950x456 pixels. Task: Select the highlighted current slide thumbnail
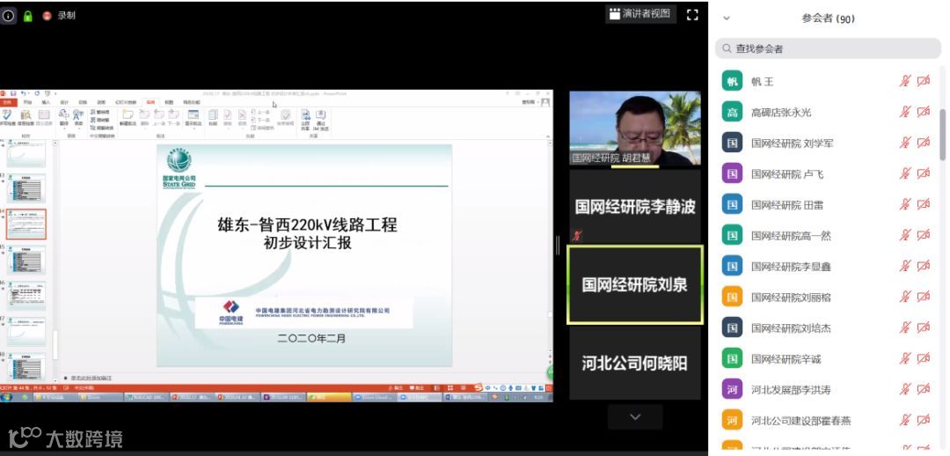click(x=26, y=224)
